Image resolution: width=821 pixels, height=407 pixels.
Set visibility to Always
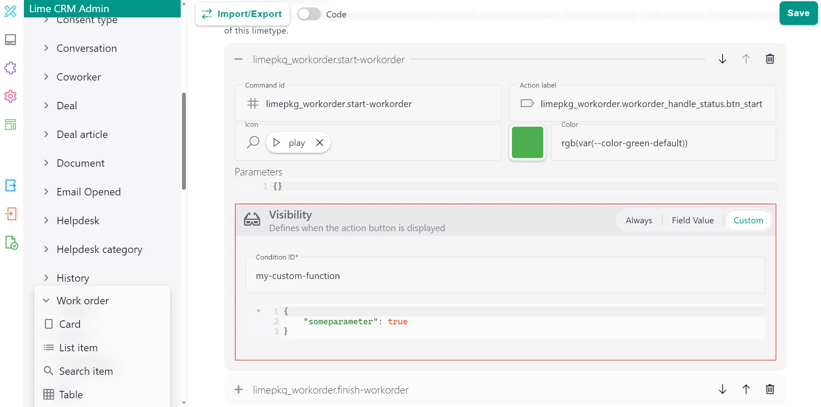pos(639,220)
